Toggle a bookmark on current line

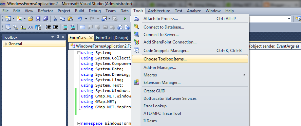tap(82, 27)
